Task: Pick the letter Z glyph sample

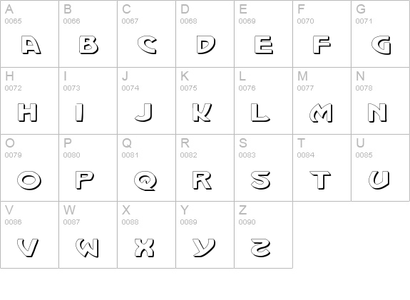Action: (260, 247)
